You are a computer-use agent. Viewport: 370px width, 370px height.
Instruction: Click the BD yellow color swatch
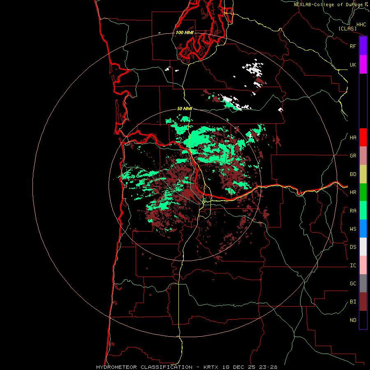coord(363,174)
